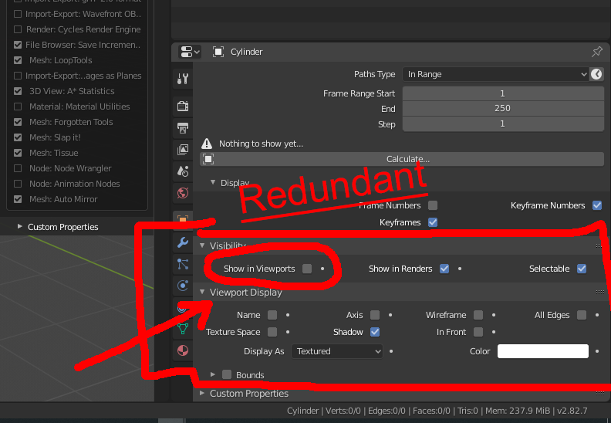Viewport: 611px width, 423px height.
Task: Uncheck the Keyframes checkbox
Action: 433,222
